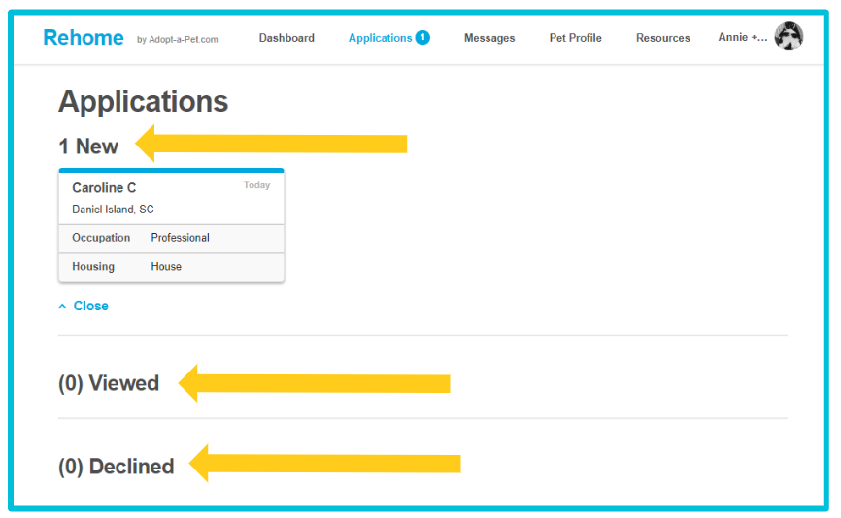This screenshot has width=841, height=518.
Task: Select Resources in the navigation bar
Action: pos(662,38)
